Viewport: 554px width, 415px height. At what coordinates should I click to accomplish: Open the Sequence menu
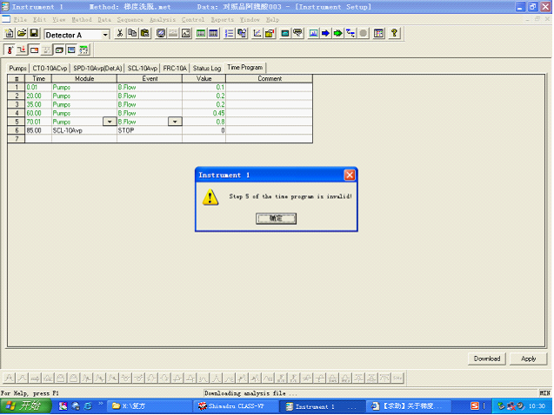click(130, 20)
